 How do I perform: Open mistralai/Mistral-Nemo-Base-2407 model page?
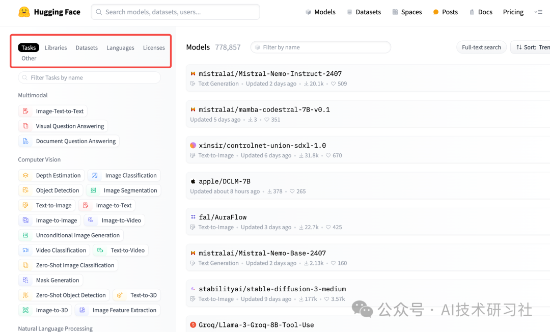(262, 253)
